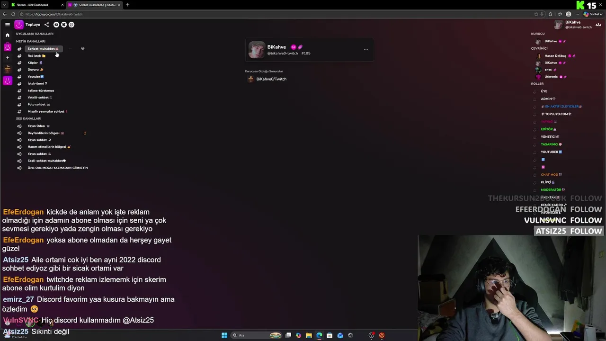The image size is (606, 341).
Task: Toggle the TOPLUYO.COM role
Action: coord(556,114)
